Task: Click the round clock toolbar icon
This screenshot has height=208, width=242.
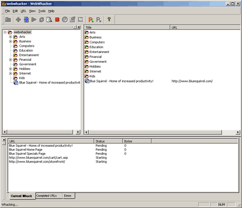Action: tap(65, 20)
